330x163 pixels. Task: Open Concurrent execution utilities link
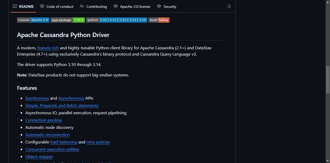pyautogui.click(x=52, y=149)
